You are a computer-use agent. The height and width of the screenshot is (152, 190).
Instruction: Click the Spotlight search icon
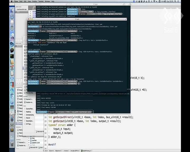[x=175, y=1]
